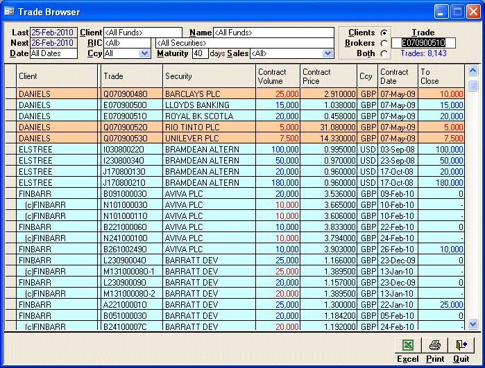Image resolution: width=485 pixels, height=368 pixels.
Task: Select the Brokers radio button
Action: [384, 43]
